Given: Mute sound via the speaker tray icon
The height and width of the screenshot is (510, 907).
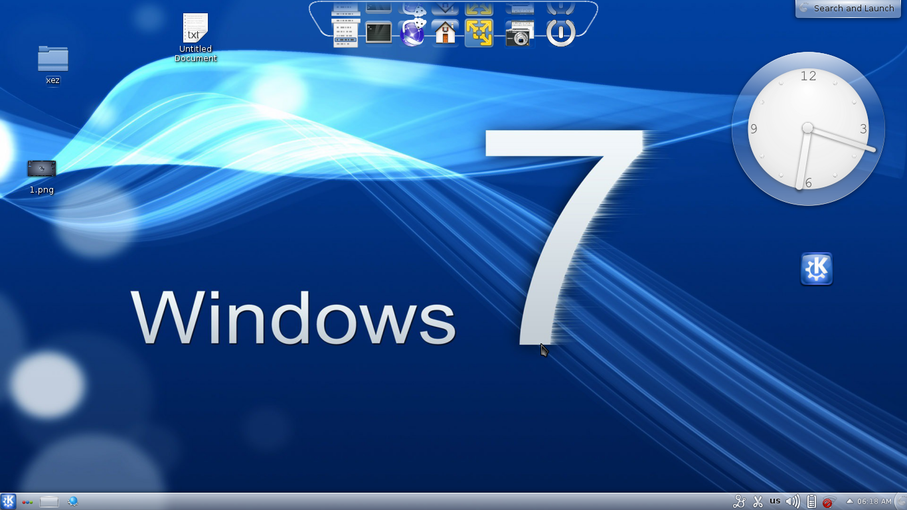Looking at the screenshot, I should pyautogui.click(x=791, y=501).
